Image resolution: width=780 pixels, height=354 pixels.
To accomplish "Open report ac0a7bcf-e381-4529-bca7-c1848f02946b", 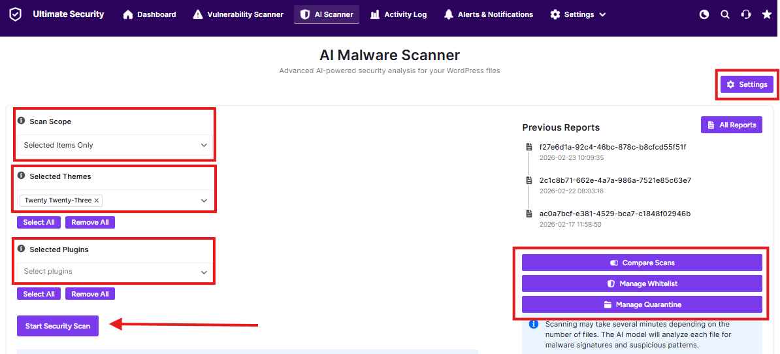I will (615, 214).
